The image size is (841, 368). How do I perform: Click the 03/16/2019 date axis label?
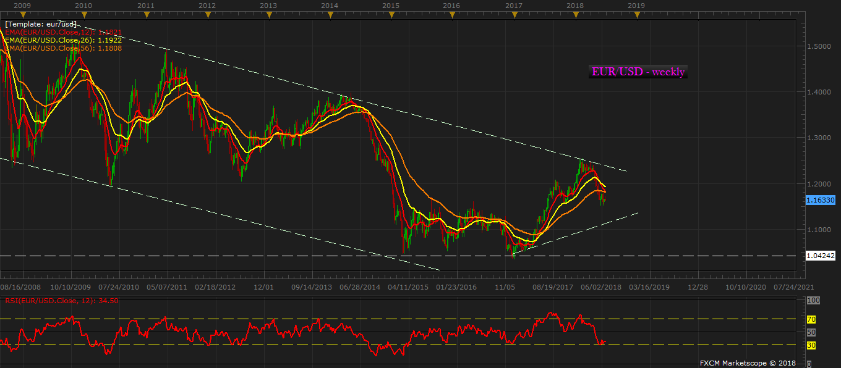tap(649, 287)
